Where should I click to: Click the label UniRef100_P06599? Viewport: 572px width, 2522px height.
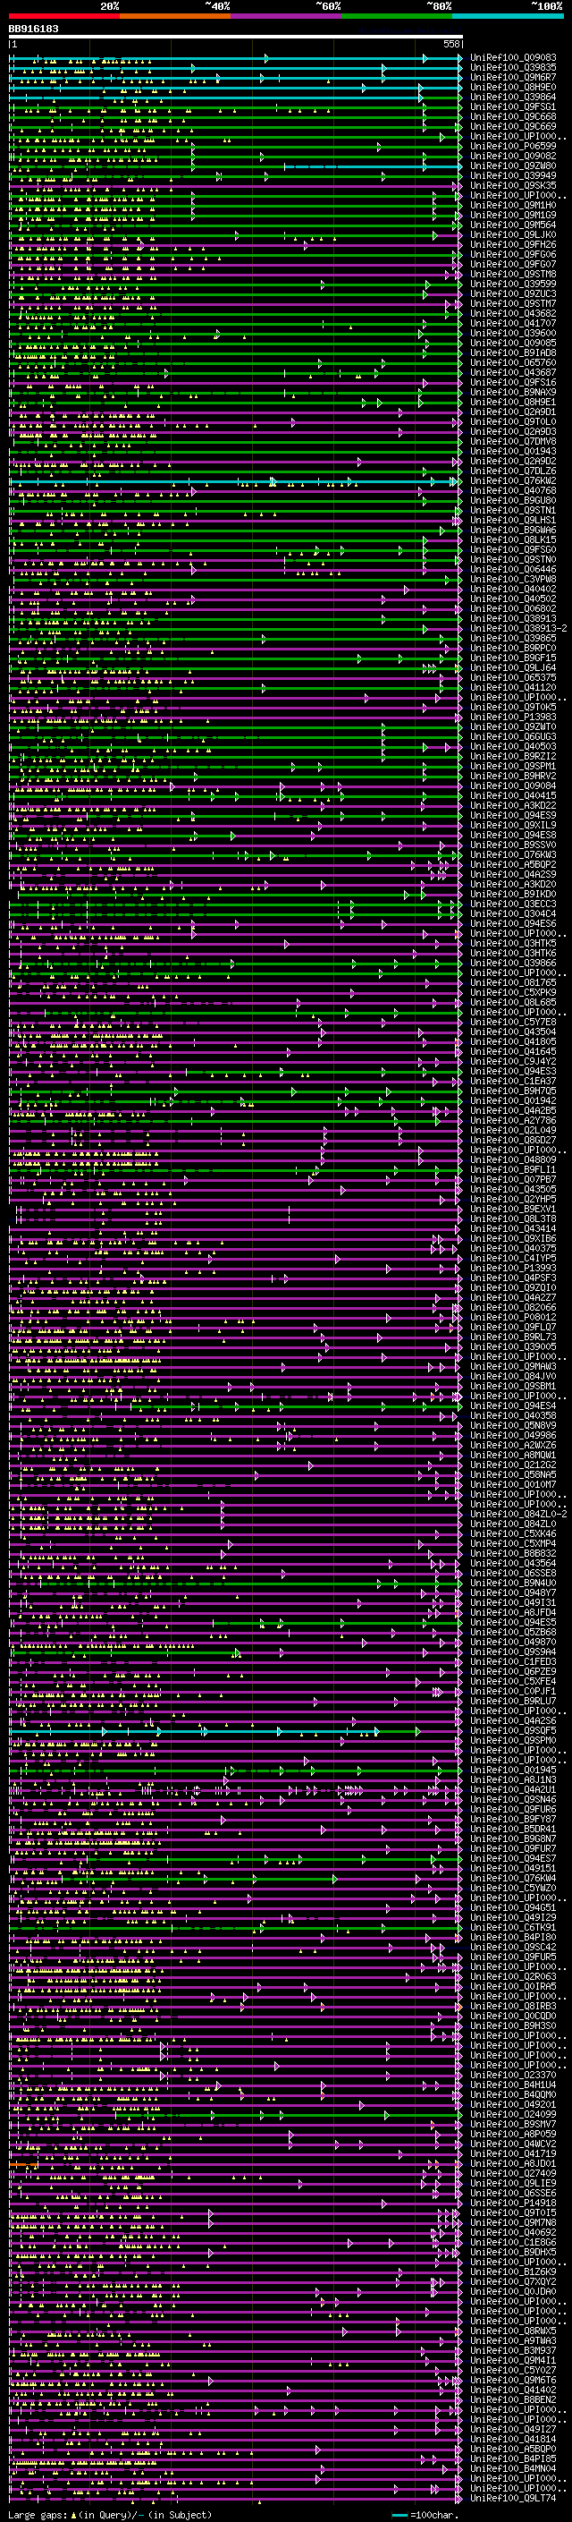(x=513, y=147)
